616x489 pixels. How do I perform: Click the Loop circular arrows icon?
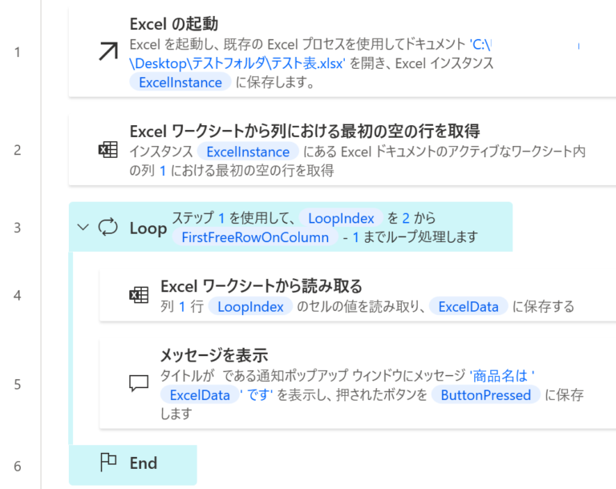pyautogui.click(x=107, y=227)
